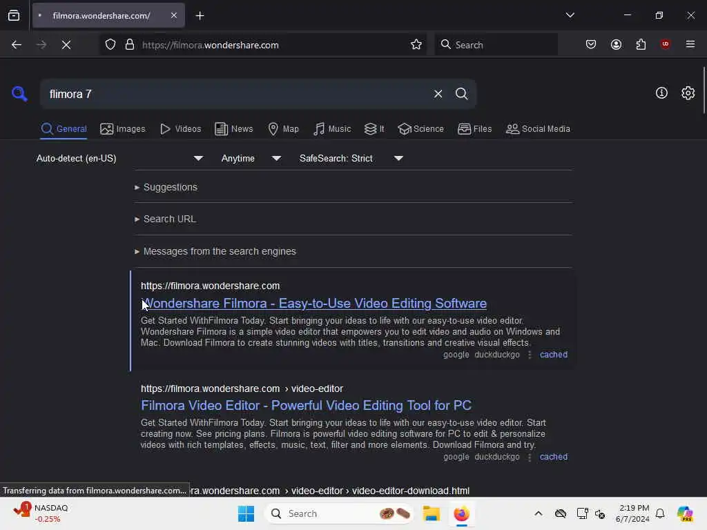Submit search with magnifier button

click(x=462, y=94)
